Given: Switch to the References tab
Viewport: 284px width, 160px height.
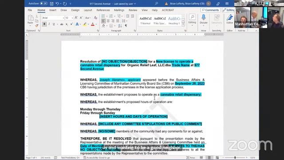Looking at the screenshot, I should [103, 10].
